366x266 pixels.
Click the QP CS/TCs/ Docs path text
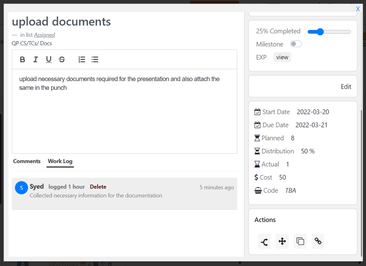pos(32,43)
